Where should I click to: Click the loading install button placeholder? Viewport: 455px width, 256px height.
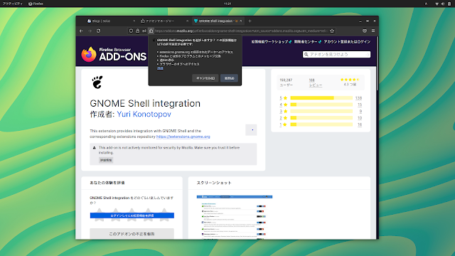coord(251,129)
